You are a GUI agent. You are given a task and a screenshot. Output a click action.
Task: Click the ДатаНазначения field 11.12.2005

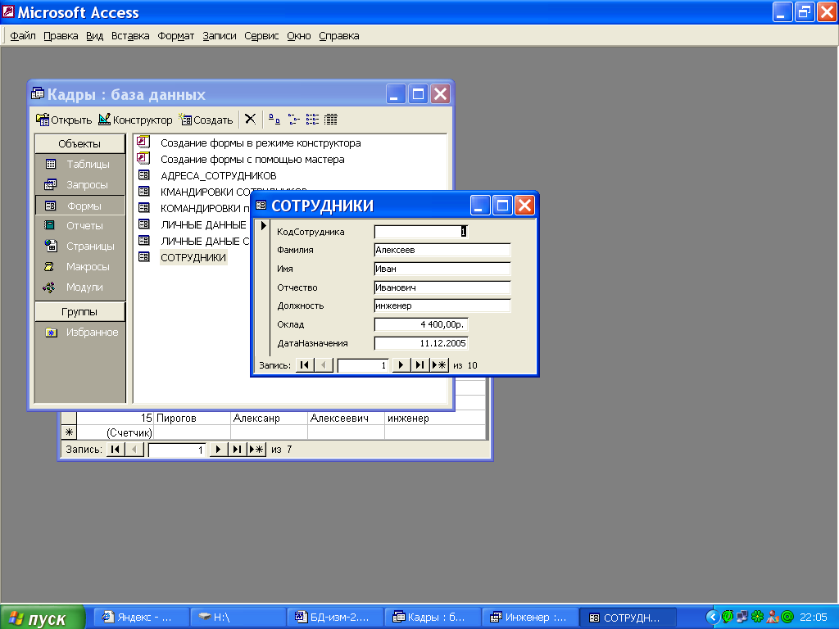(421, 343)
